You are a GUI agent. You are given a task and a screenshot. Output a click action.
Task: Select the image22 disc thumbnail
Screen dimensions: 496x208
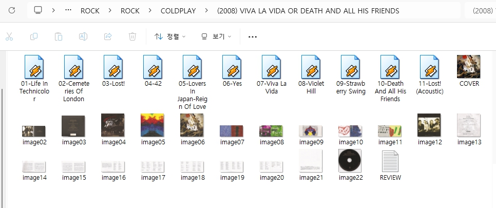350,165
